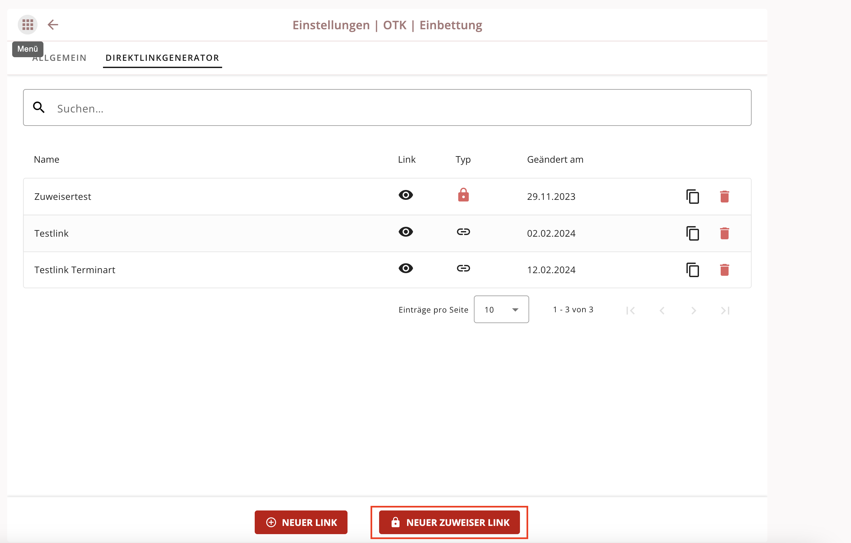Delete the Testlink Terminart entry
Image resolution: width=851 pixels, height=543 pixels.
724,270
